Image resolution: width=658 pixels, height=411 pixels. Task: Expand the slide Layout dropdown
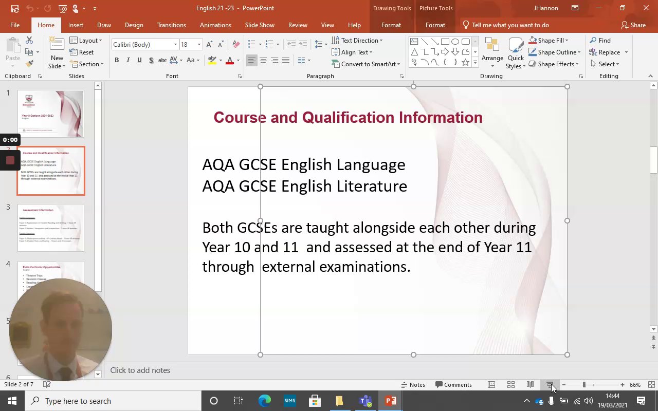pyautogui.click(x=86, y=41)
